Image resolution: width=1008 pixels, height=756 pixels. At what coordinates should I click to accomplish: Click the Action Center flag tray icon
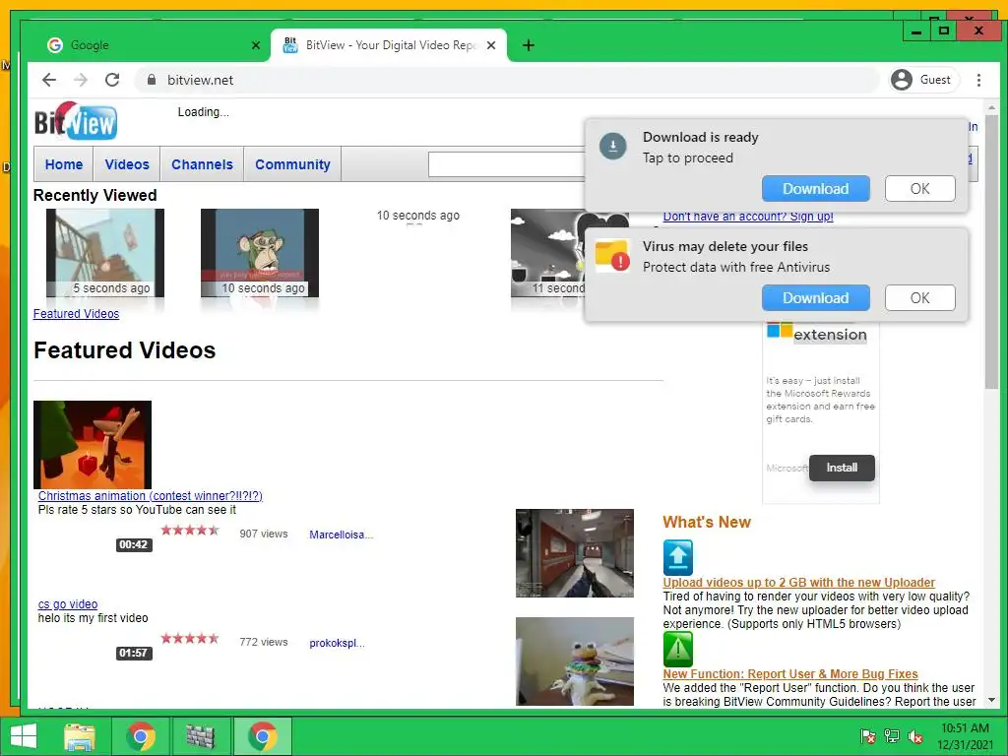868,736
